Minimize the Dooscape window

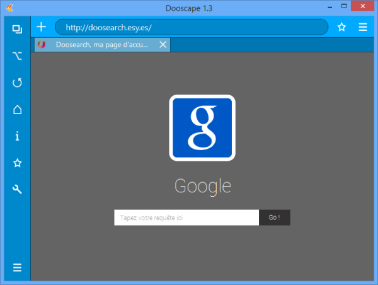[x=330, y=7]
